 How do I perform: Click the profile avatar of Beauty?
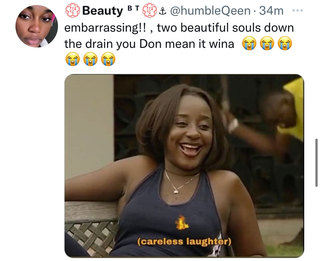37,26
